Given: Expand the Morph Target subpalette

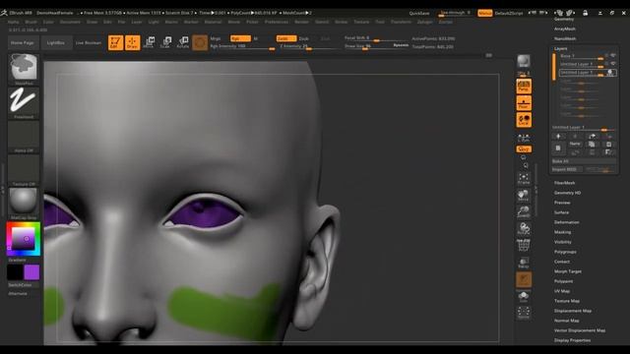Looking at the screenshot, I should [x=568, y=271].
